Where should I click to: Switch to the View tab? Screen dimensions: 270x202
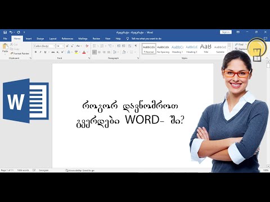point(107,39)
